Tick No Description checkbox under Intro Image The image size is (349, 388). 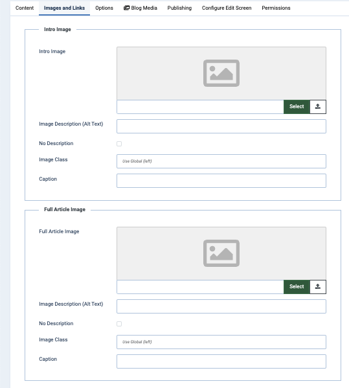[x=119, y=144]
